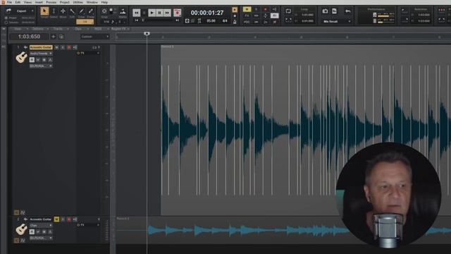Open the Insert menu
This screenshot has height=254, width=451.
pyautogui.click(x=39, y=2)
